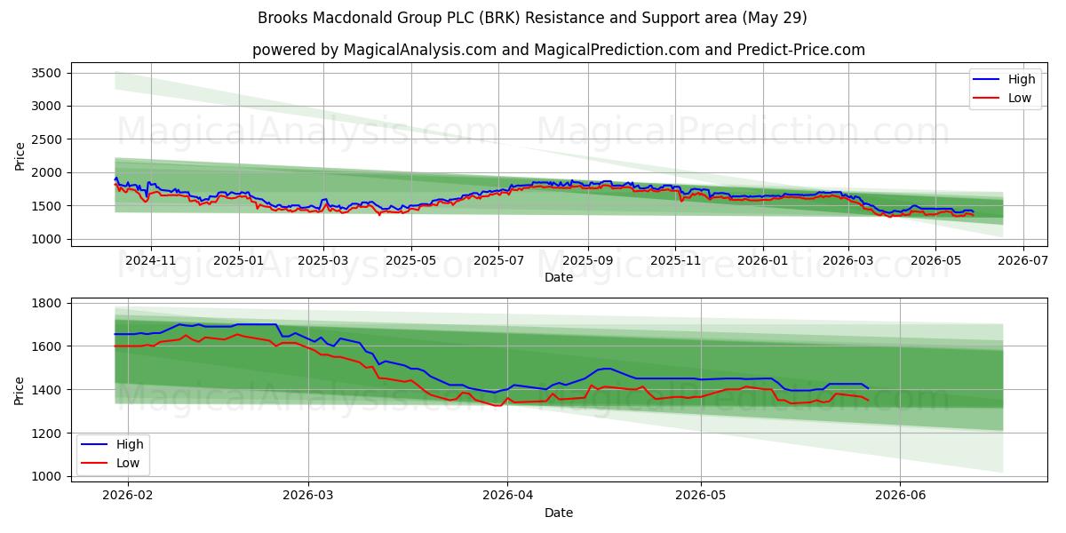Click the 2025-01 date tick label
Screen dimensions: 1066x533
(x=239, y=260)
